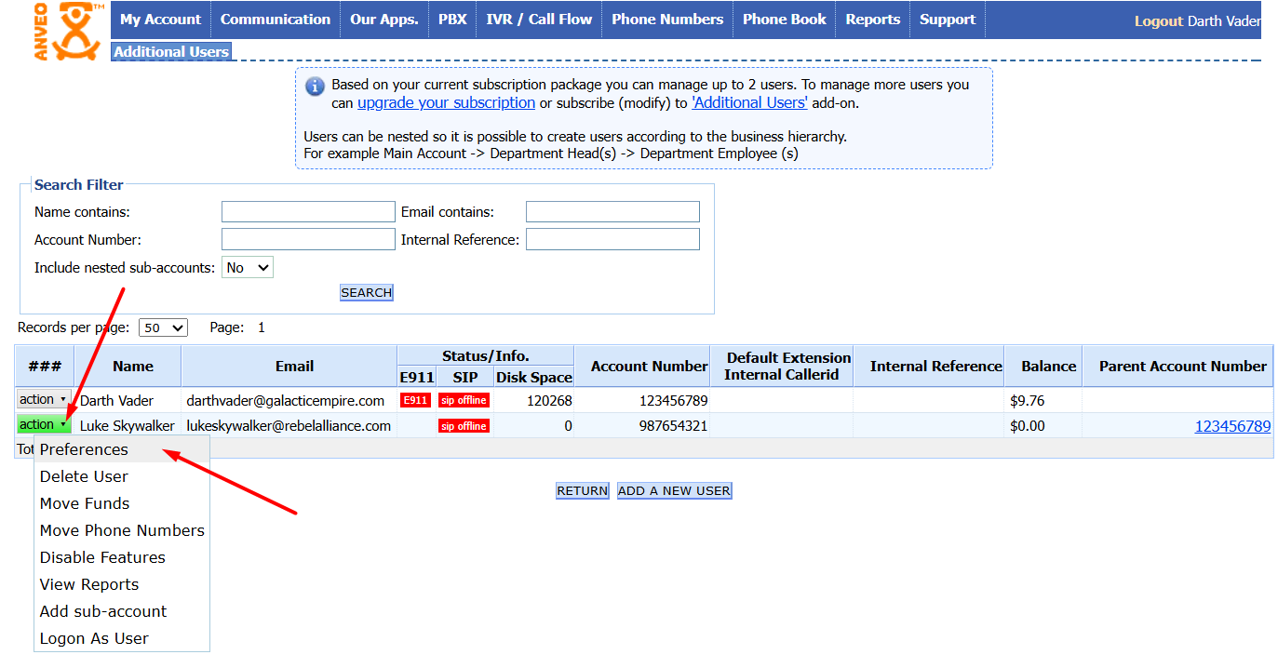
Task: Choose Preferences from the action menu
Action: (122, 449)
